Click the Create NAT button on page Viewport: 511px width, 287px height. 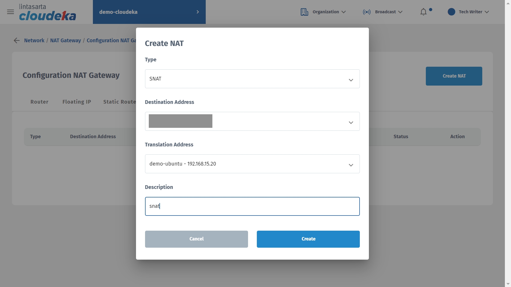[454, 76]
